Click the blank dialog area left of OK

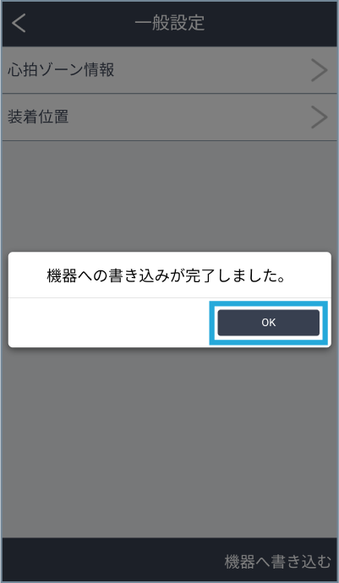click(109, 323)
